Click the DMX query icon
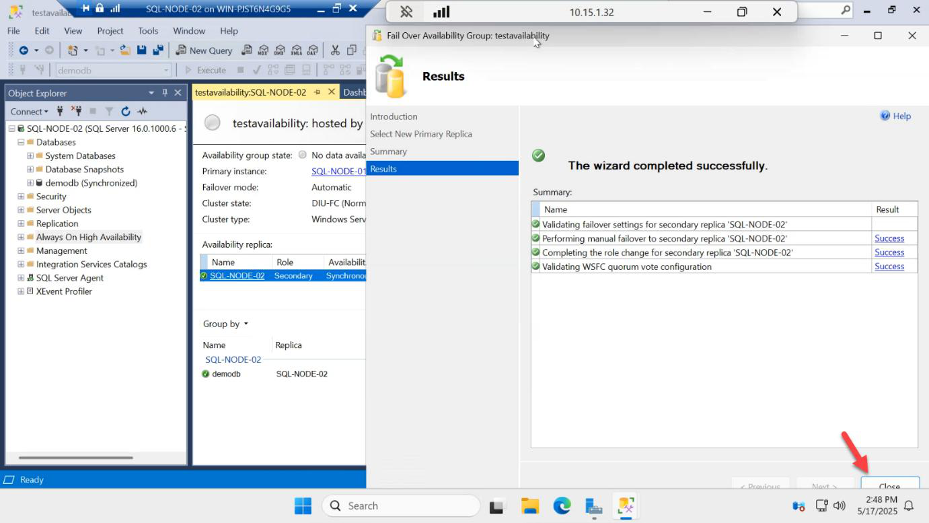This screenshot has height=523, width=929. pos(280,50)
